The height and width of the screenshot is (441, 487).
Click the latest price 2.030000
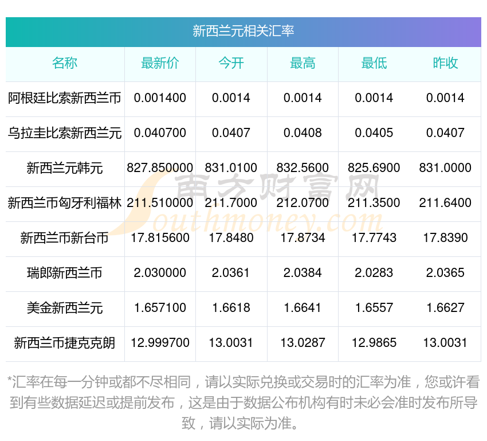(160, 273)
